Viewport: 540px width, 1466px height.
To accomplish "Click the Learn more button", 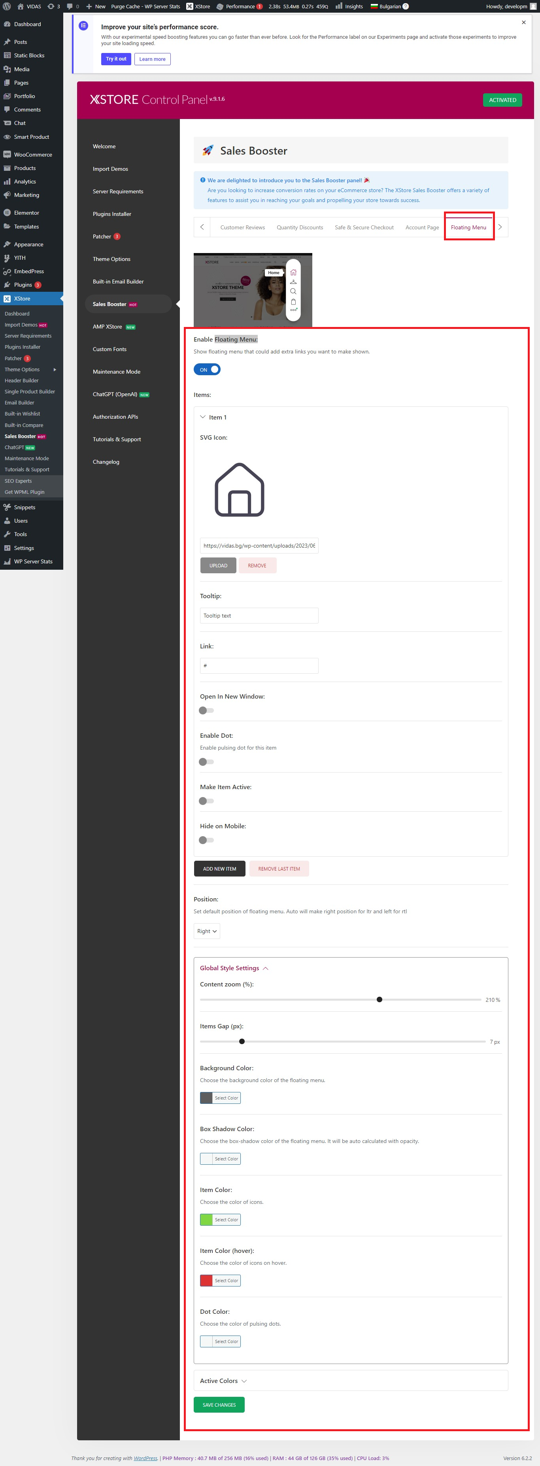I will coord(153,59).
